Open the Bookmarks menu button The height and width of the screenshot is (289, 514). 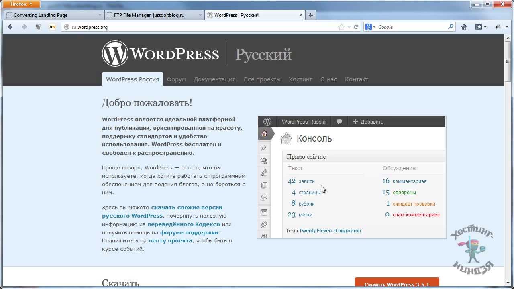pyautogui.click(x=481, y=27)
